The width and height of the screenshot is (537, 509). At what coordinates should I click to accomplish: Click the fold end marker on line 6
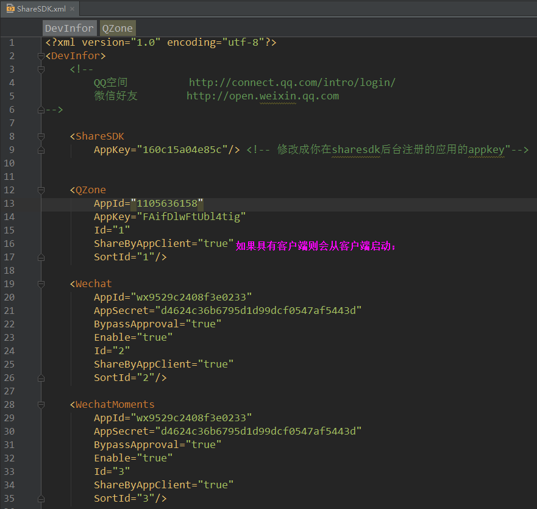(41, 110)
